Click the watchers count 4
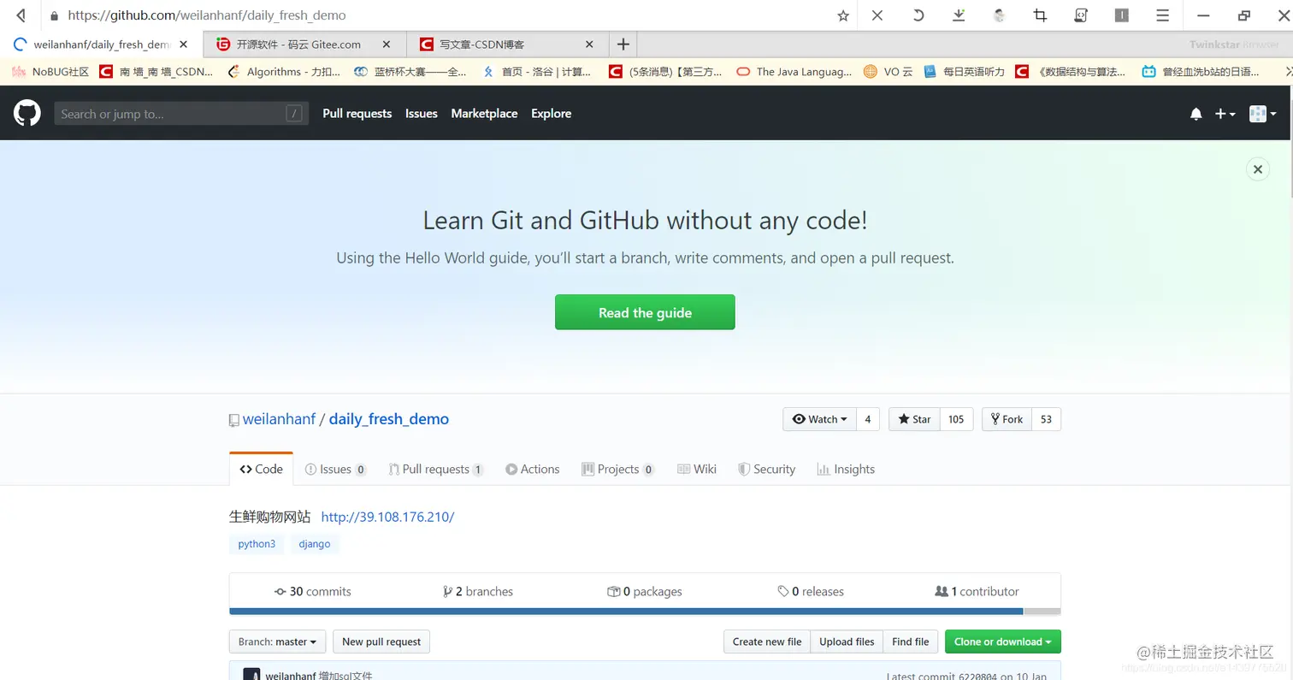The width and height of the screenshot is (1293, 680). tap(868, 419)
